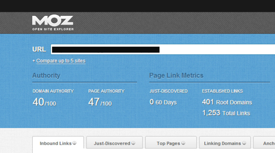The image size is (275, 153).
Task: Click the Compare up to 5 sites link
Action: pos(61,61)
